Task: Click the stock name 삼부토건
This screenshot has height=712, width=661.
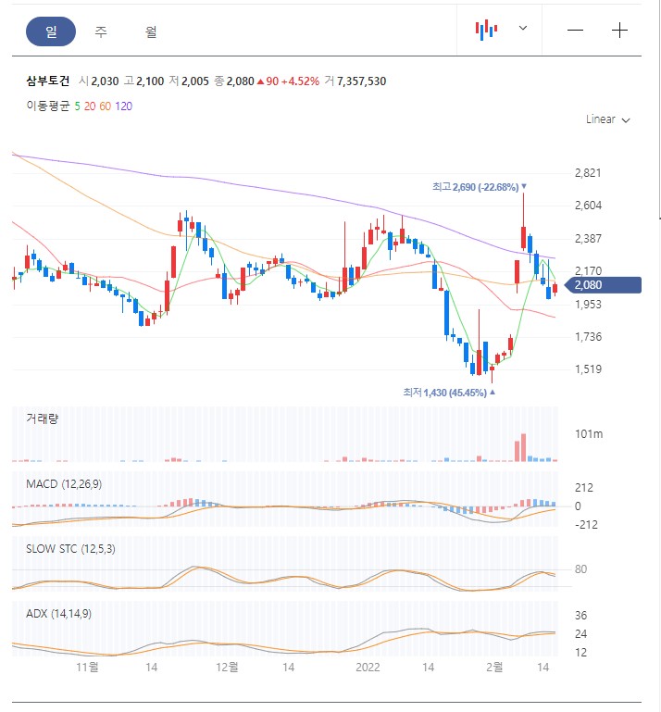Action: pyautogui.click(x=47, y=81)
